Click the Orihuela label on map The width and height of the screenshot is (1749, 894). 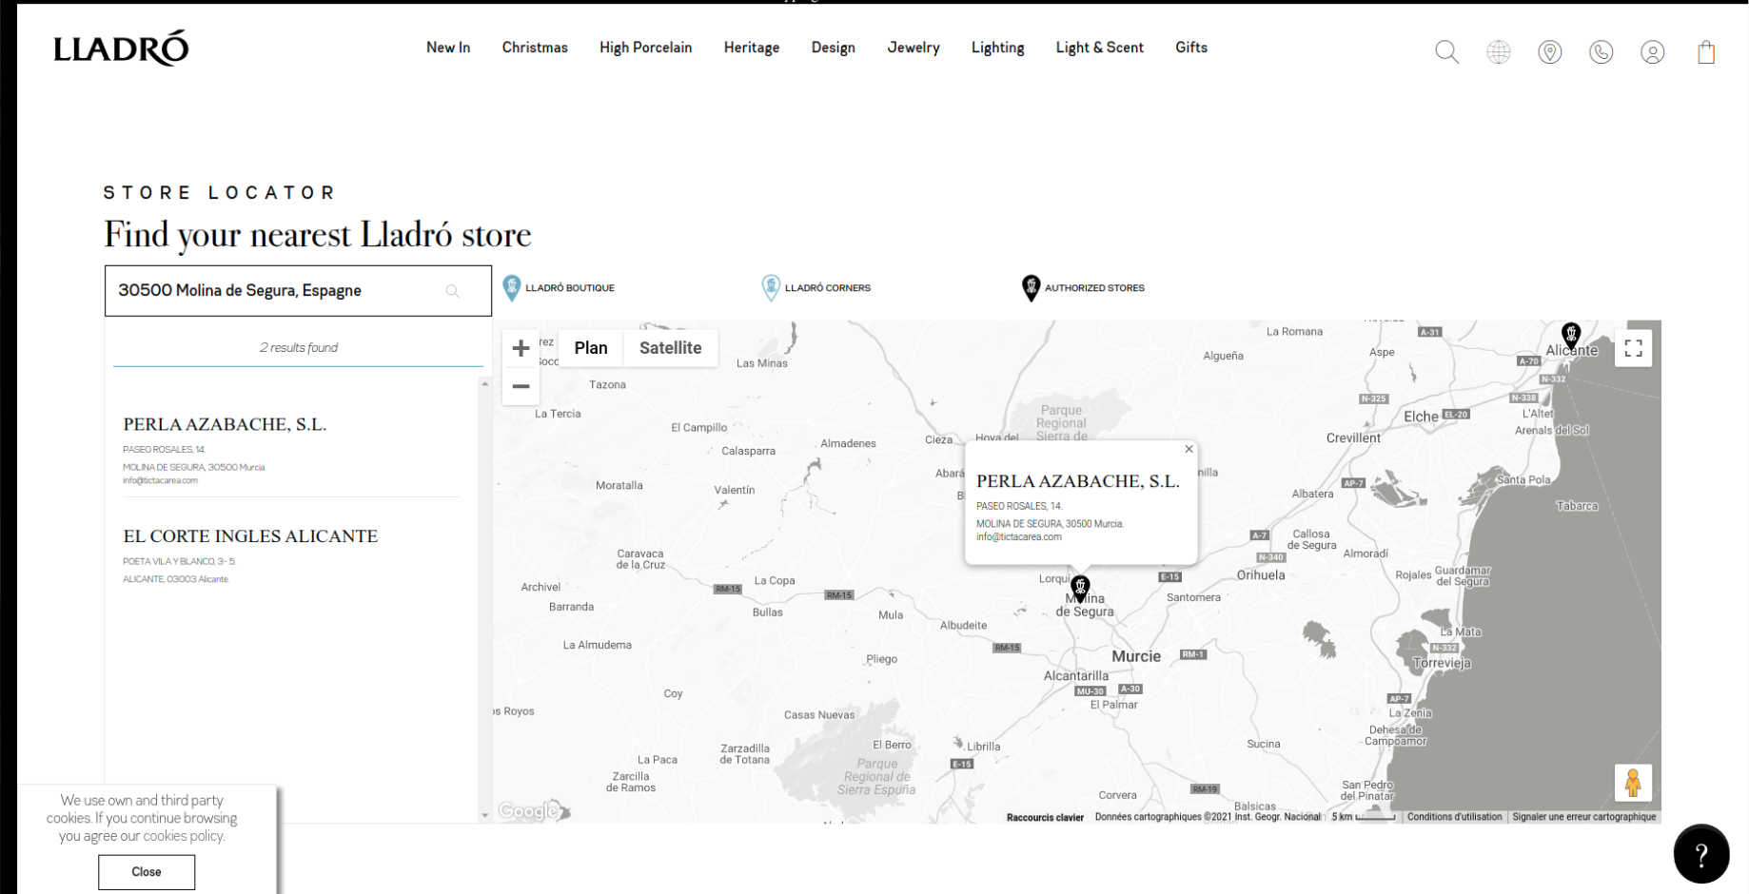[1261, 575]
